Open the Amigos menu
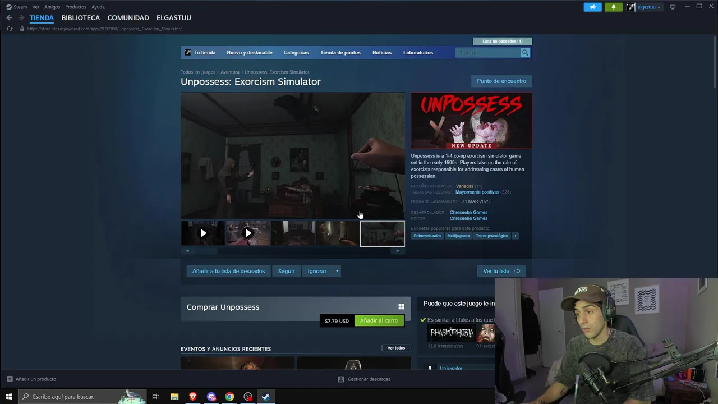This screenshot has height=404, width=718. tap(52, 7)
